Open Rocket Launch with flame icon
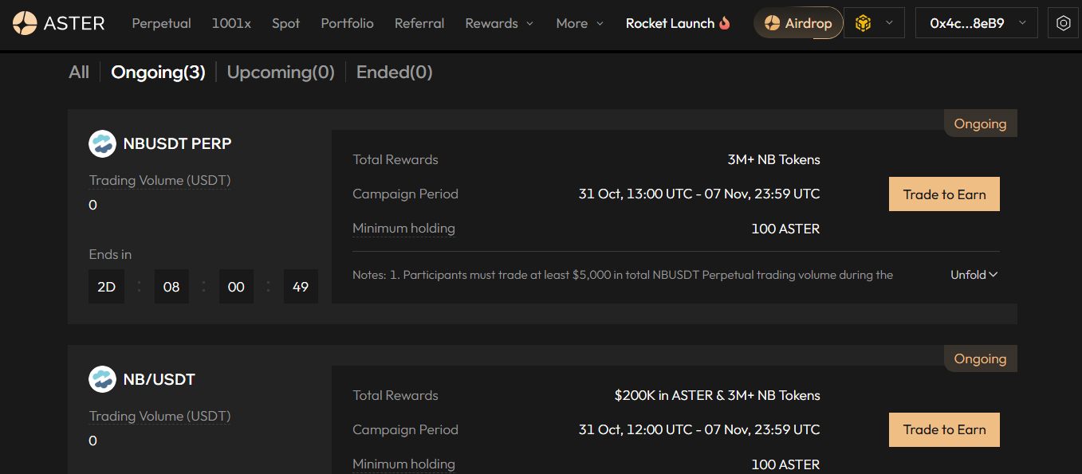 pyautogui.click(x=678, y=23)
